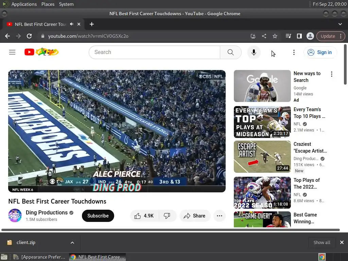Go to YouTube home via the logo

[41, 52]
